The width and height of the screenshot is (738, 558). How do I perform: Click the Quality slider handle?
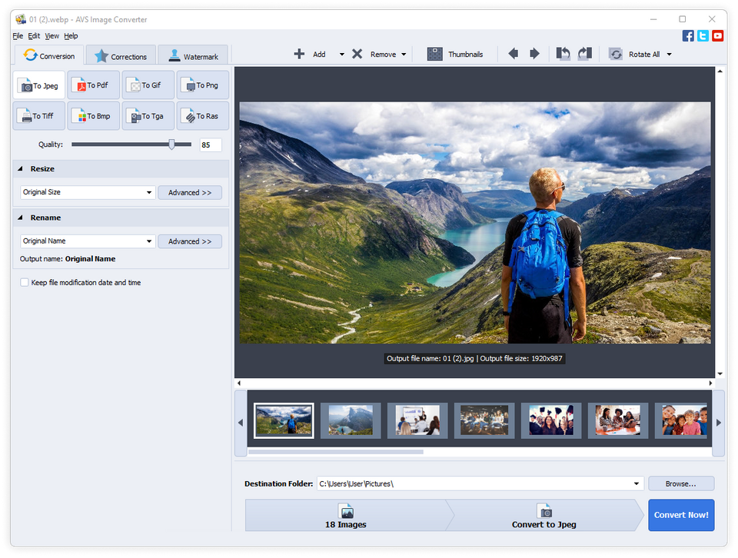(x=171, y=144)
